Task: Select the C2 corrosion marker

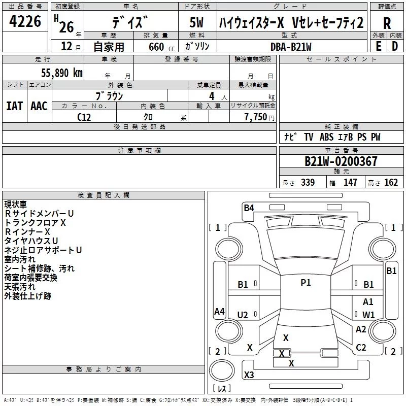Action: pos(361,348)
